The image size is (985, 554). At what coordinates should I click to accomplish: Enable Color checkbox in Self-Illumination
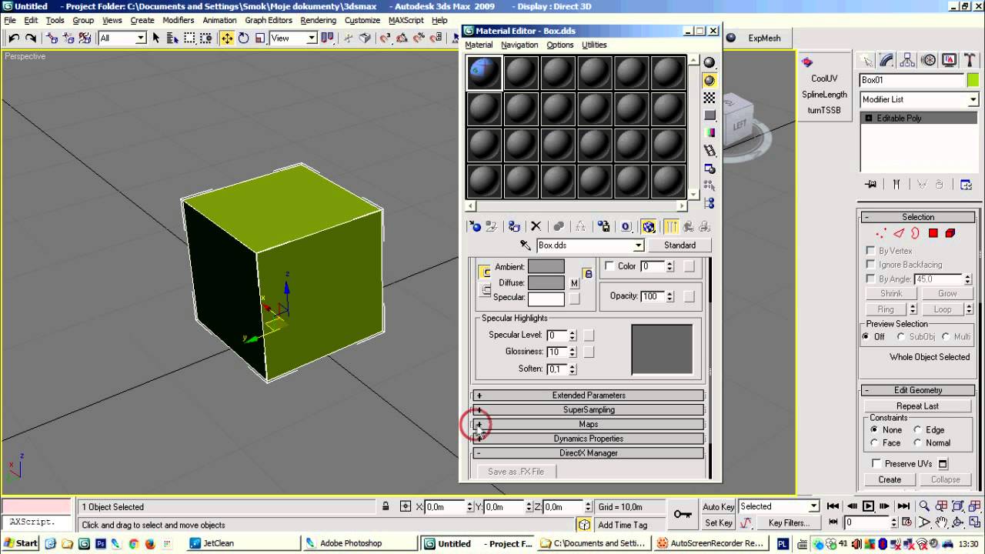pyautogui.click(x=609, y=266)
